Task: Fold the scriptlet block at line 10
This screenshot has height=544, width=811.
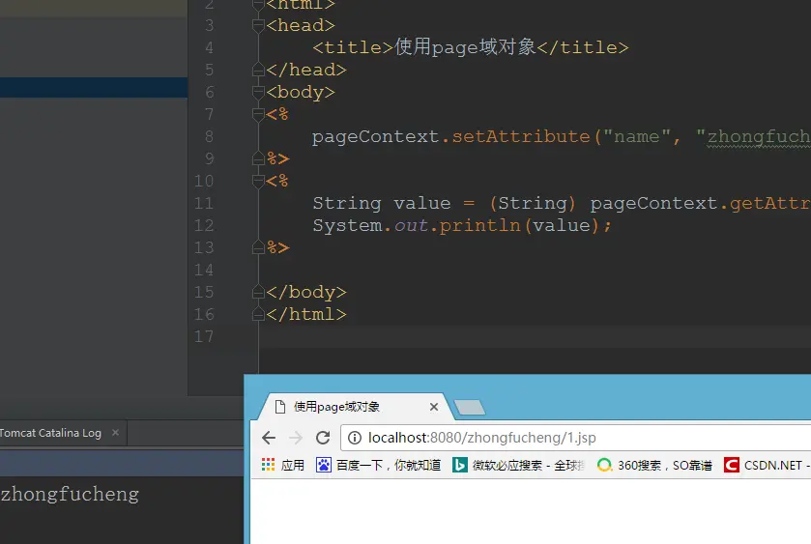Action: [x=258, y=181]
